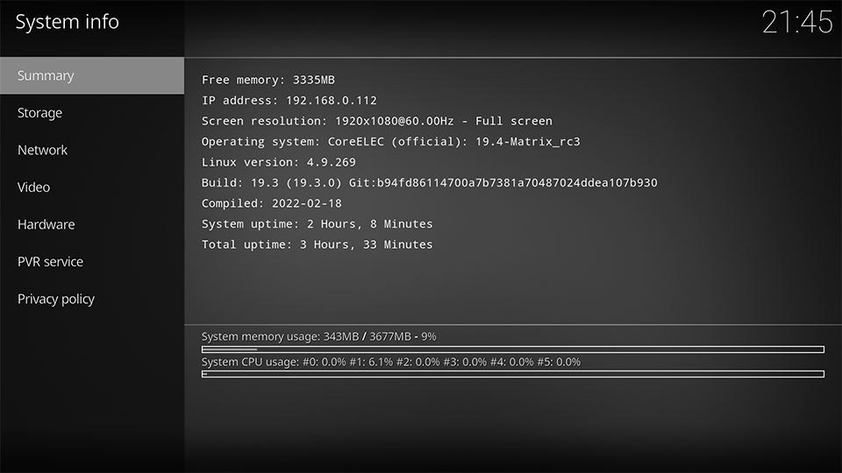This screenshot has width=842, height=473.
Task: Click the Screen resolution 1920x1080 line
Action: [x=376, y=121]
